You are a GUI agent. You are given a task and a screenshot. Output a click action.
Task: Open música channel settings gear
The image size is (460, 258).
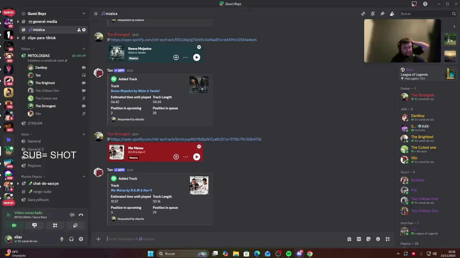[84, 30]
